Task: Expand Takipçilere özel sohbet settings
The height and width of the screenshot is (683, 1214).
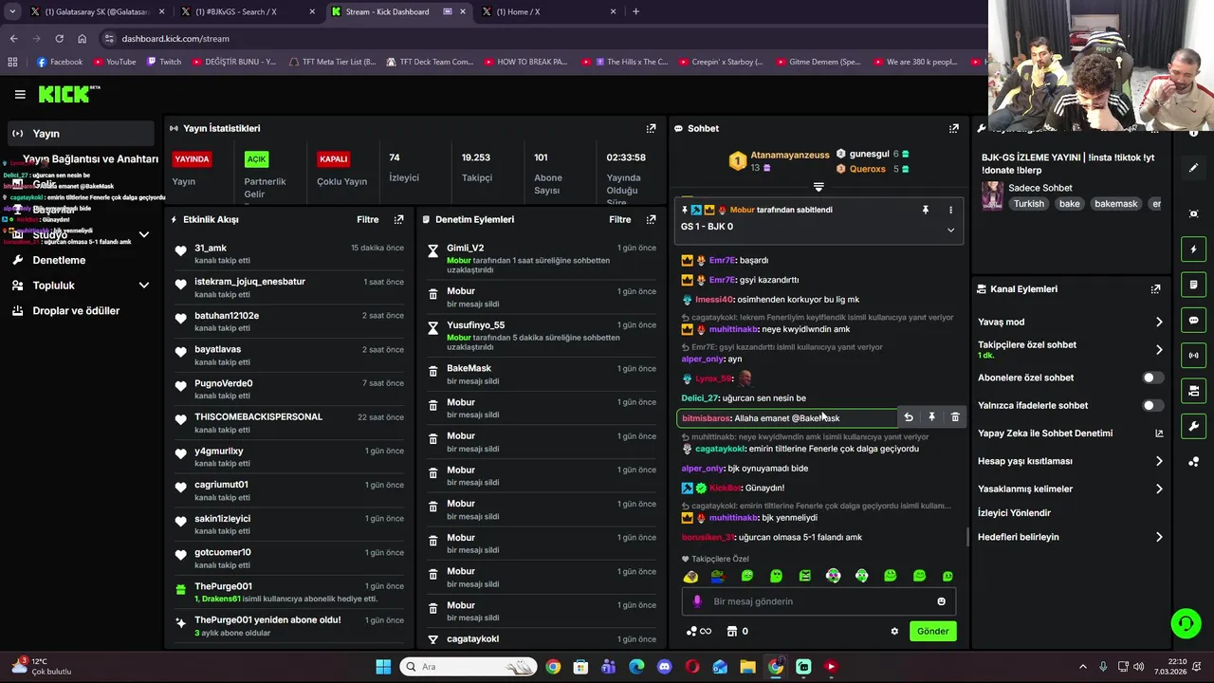Action: (1158, 349)
